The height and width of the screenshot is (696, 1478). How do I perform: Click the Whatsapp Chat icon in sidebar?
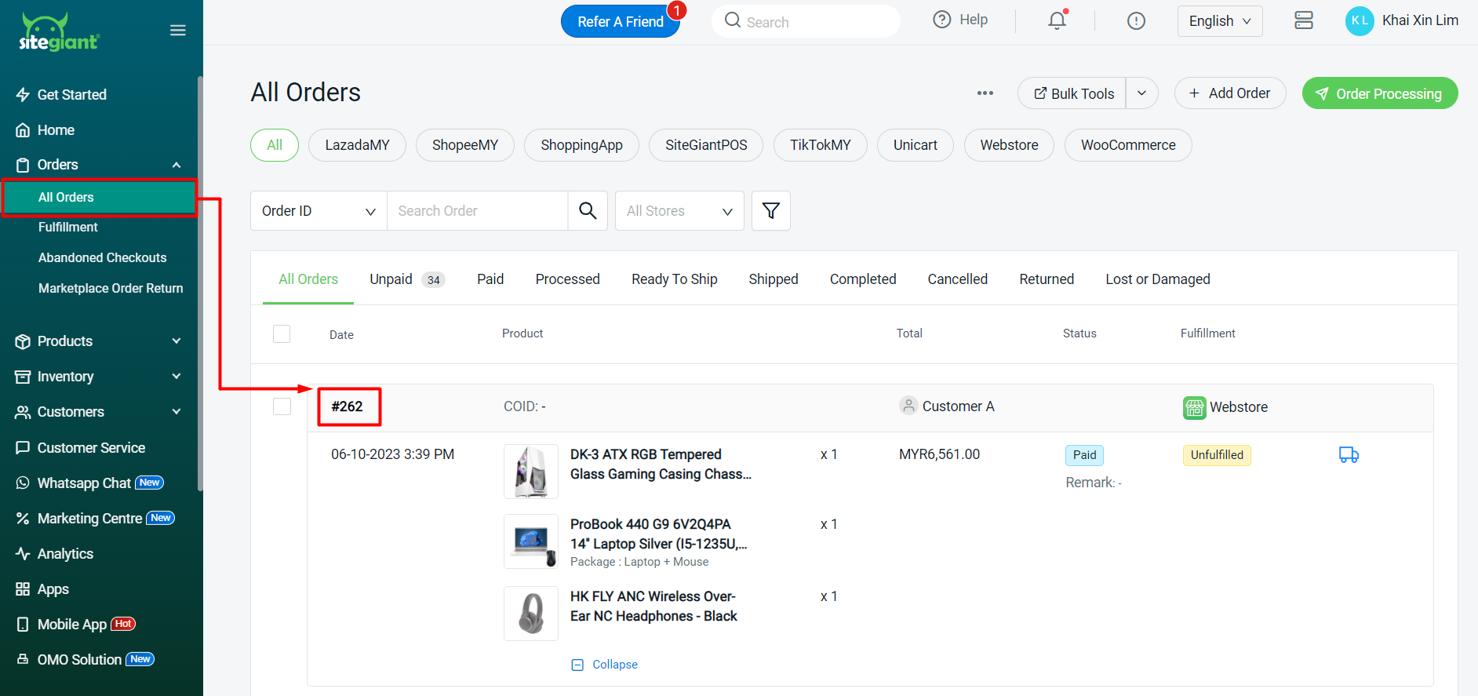23,483
